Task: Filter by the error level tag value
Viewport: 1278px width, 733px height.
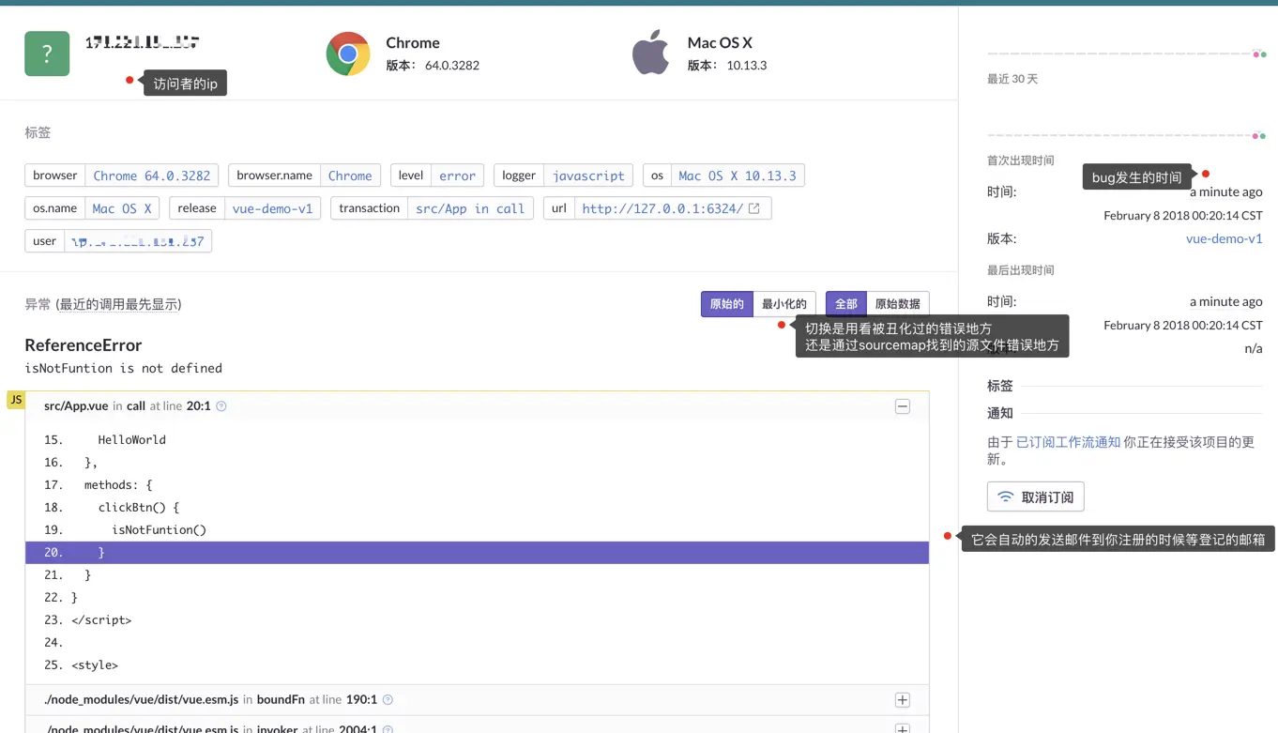Action: click(458, 176)
